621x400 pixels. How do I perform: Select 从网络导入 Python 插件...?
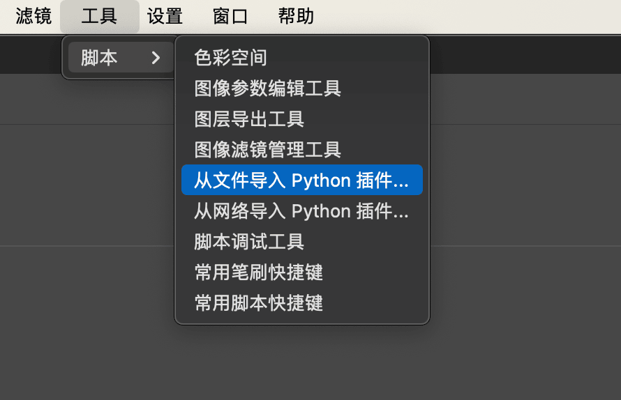(x=301, y=211)
